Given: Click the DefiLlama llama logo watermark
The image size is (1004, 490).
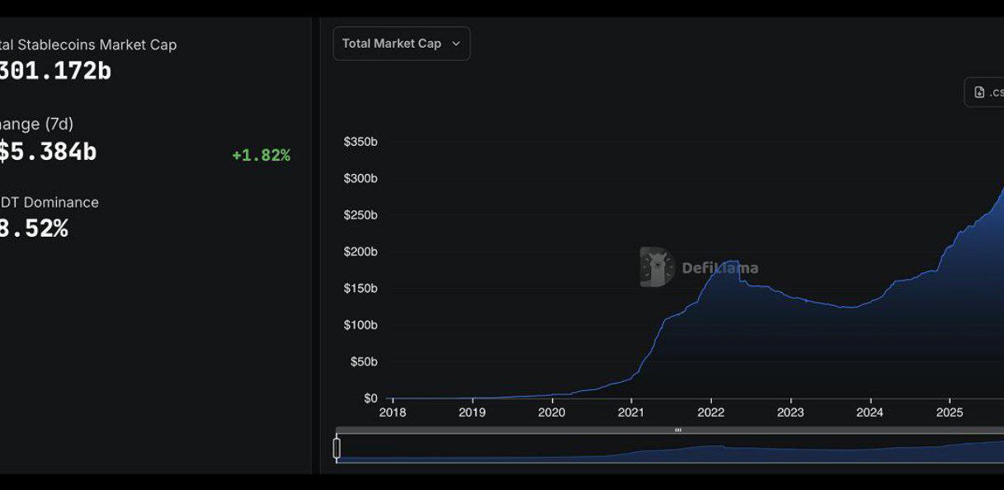Looking at the screenshot, I should [657, 267].
